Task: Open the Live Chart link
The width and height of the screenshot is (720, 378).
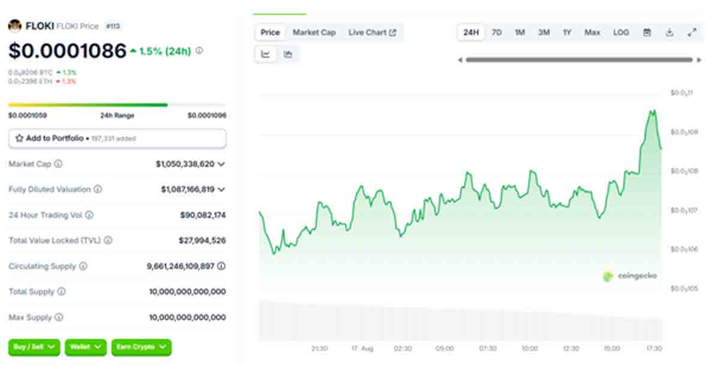Action: pos(372,32)
